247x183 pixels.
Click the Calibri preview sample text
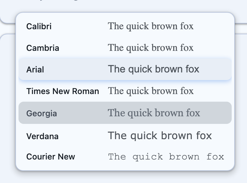click(x=151, y=26)
